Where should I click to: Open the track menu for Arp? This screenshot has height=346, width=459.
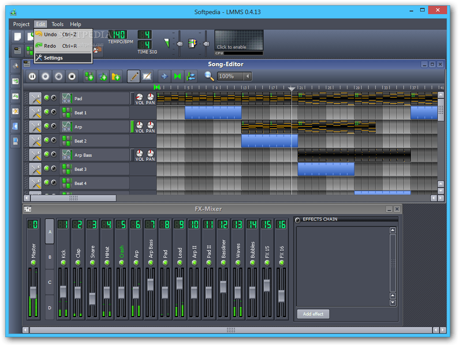click(35, 126)
